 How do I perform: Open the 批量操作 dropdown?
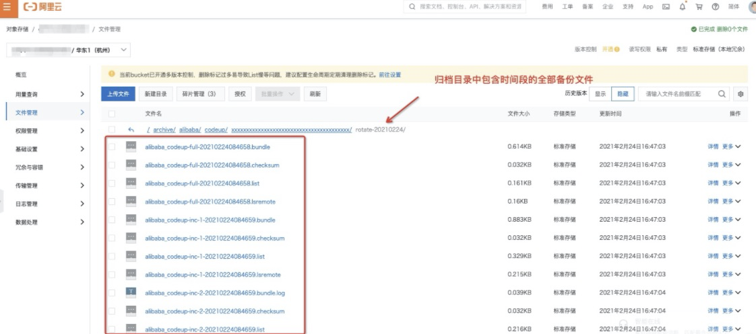[x=277, y=94]
